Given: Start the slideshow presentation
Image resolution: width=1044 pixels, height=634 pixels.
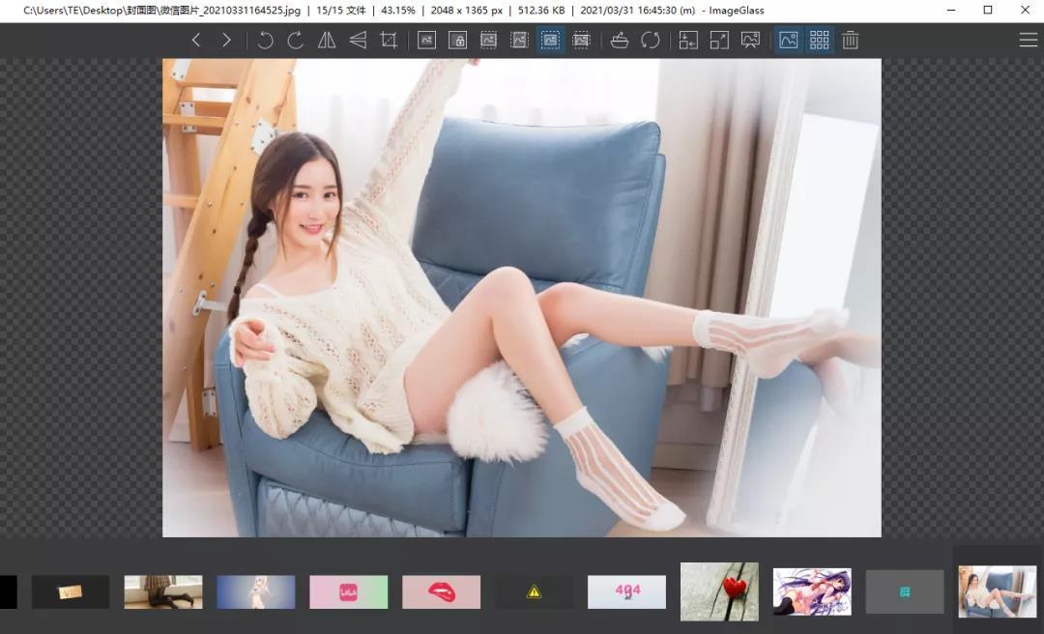Looking at the screenshot, I should click(x=750, y=40).
